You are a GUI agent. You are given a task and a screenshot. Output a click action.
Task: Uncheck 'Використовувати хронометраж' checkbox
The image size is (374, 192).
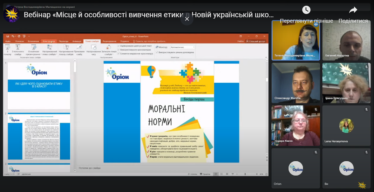point(118,50)
